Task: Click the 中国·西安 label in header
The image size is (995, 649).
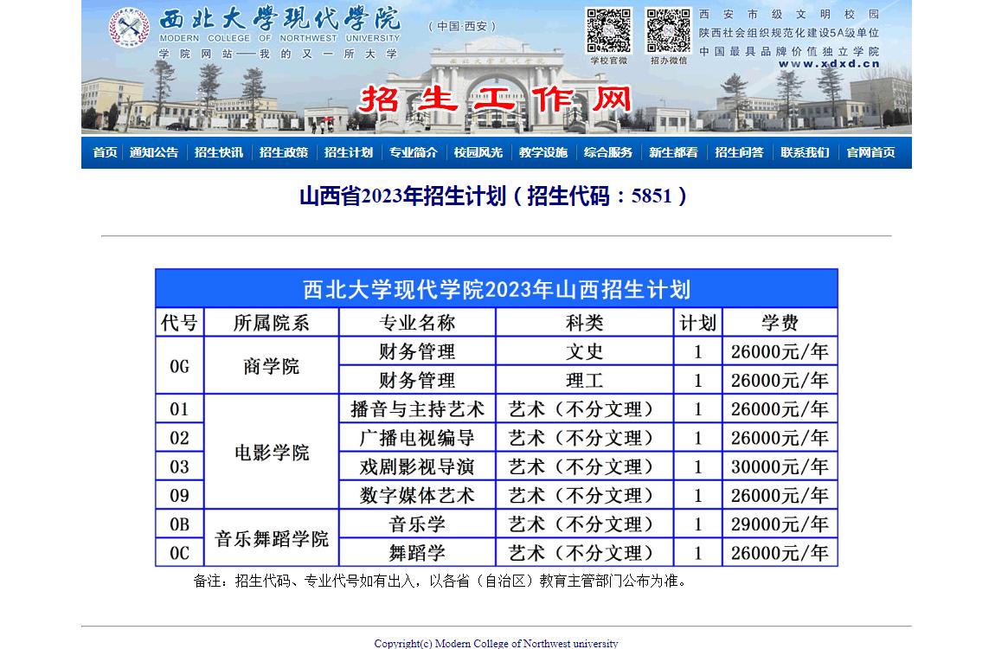Action: (462, 26)
